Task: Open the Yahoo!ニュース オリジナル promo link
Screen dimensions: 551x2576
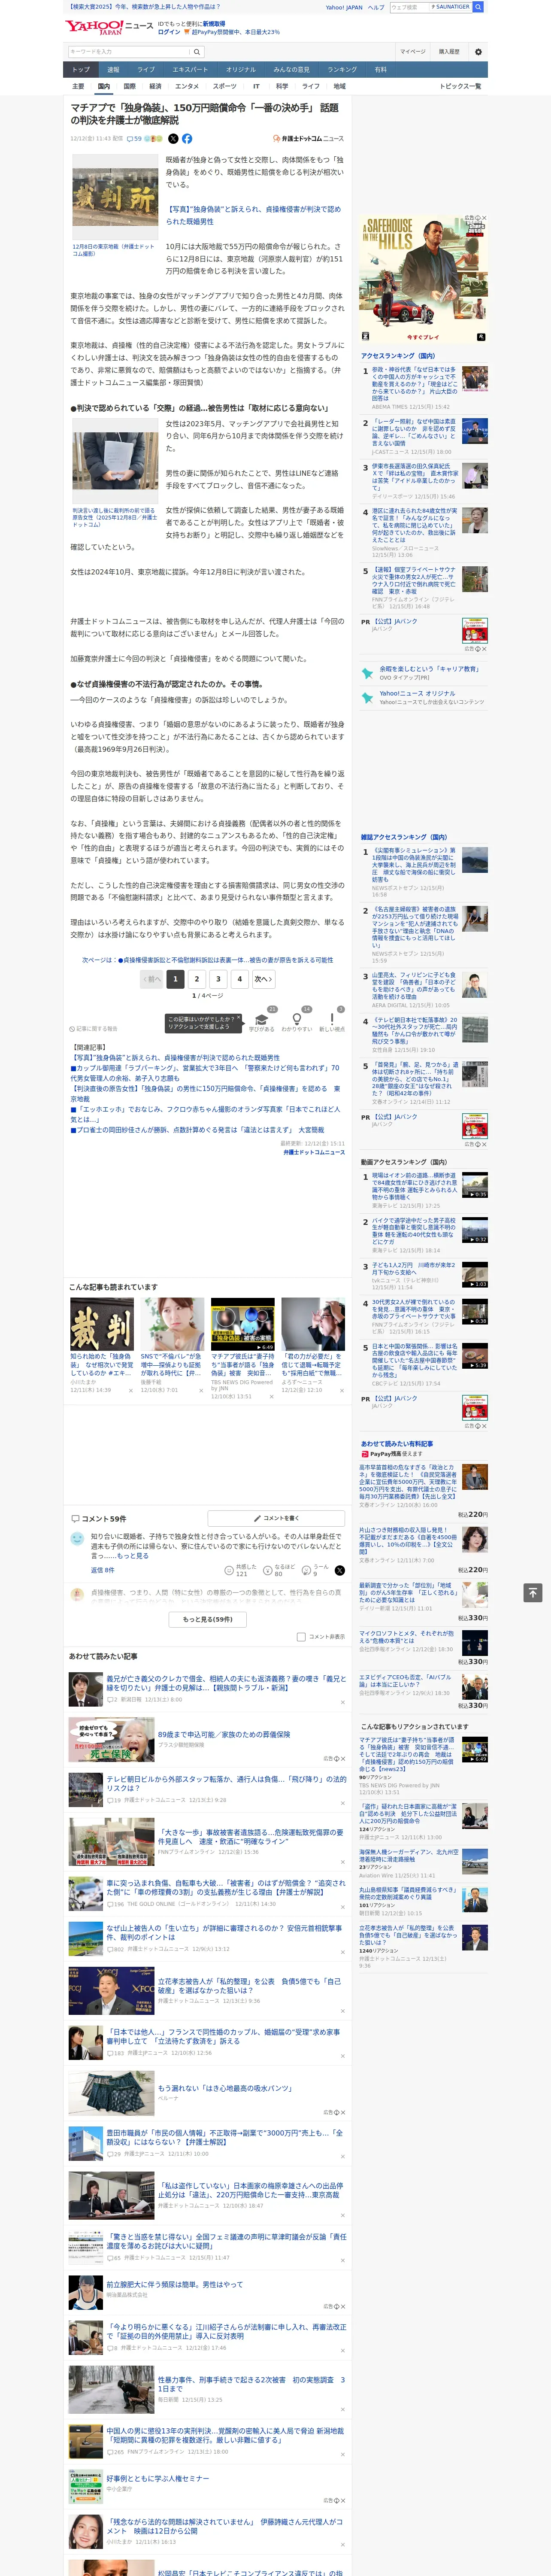Action: click(417, 693)
